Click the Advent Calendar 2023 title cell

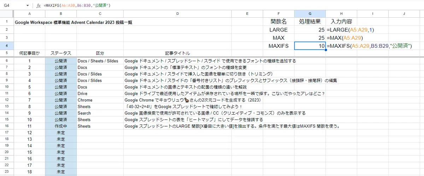pyautogui.click(x=73, y=22)
